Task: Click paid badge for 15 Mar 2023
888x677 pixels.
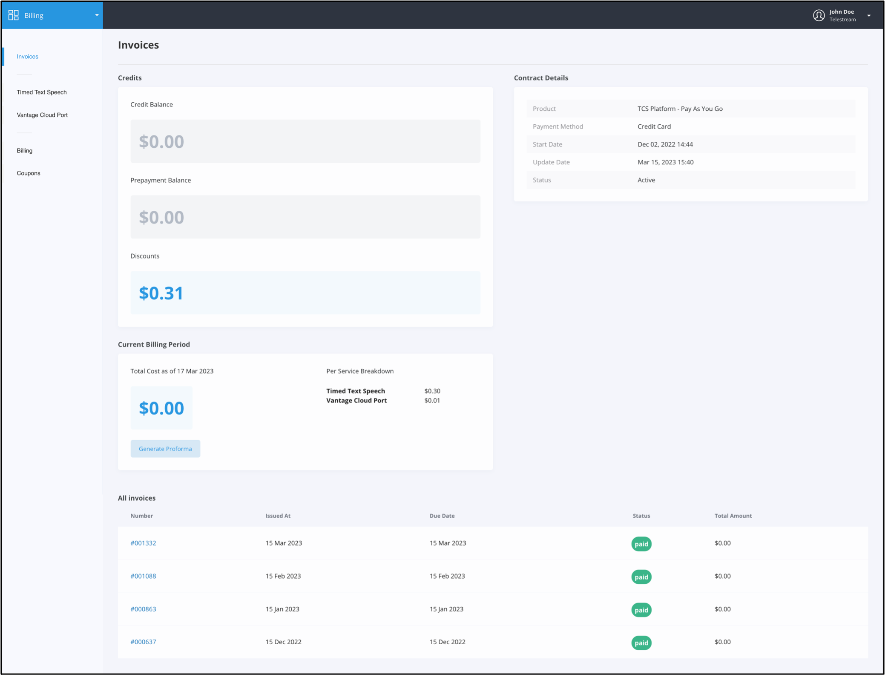Action: pyautogui.click(x=641, y=544)
